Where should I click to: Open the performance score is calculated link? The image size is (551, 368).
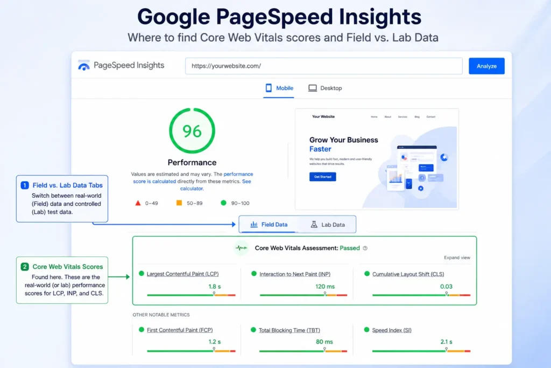[193, 178]
